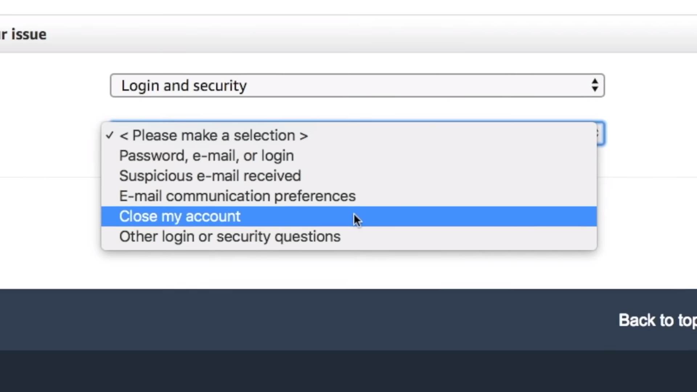Click the "issue" section heading text

(28, 34)
